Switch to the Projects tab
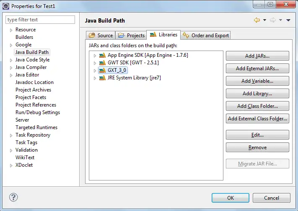Screen dimensions: 298x211 coord(131,36)
